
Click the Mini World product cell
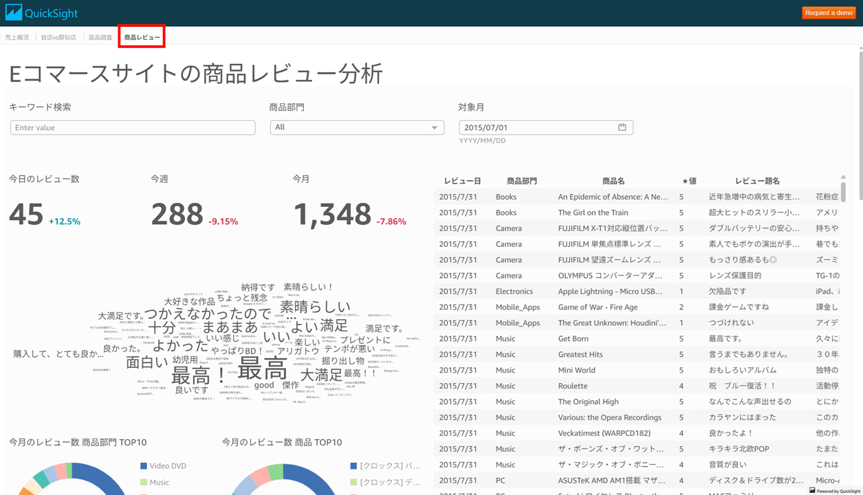tap(577, 371)
